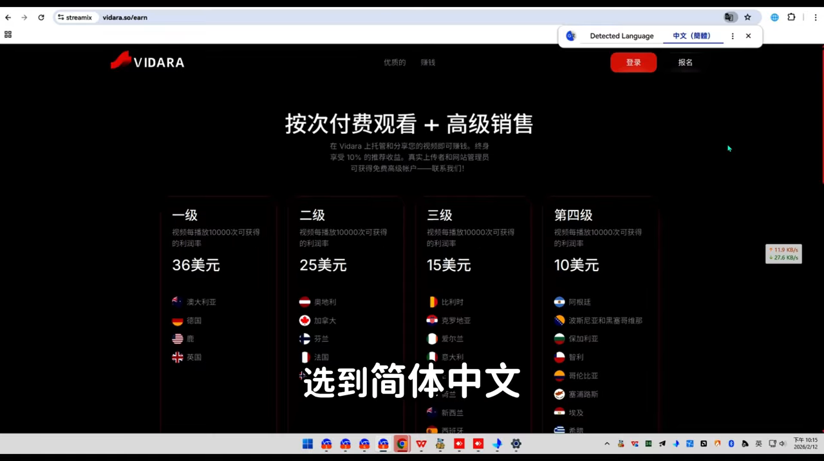Click the Egypt flag next to 埃及

[x=560, y=413]
